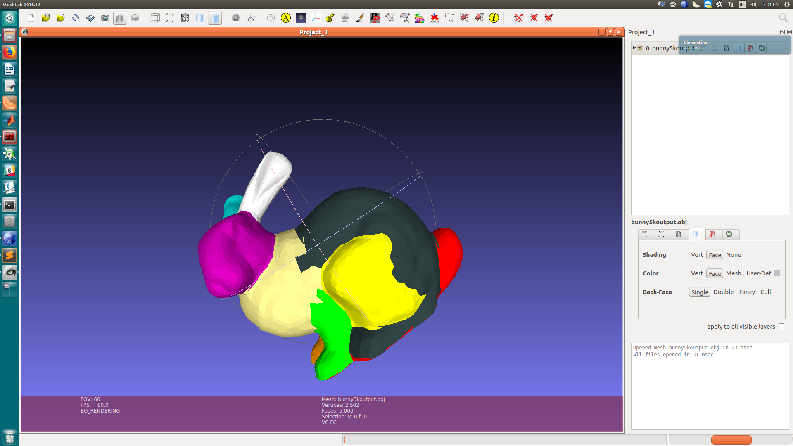Click the User-Def gray color swatch
Screen dimensions: 793x446
coord(777,273)
